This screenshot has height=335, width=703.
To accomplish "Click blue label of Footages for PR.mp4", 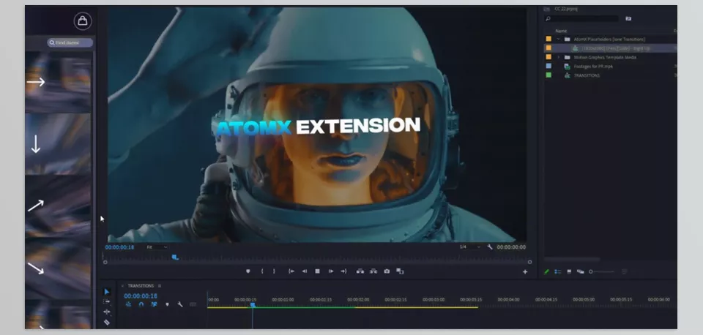I will tap(548, 66).
